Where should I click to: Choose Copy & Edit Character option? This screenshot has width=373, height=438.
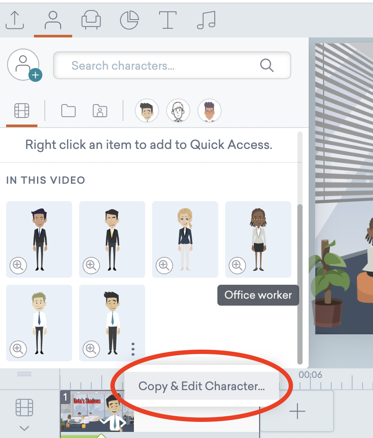click(x=201, y=386)
